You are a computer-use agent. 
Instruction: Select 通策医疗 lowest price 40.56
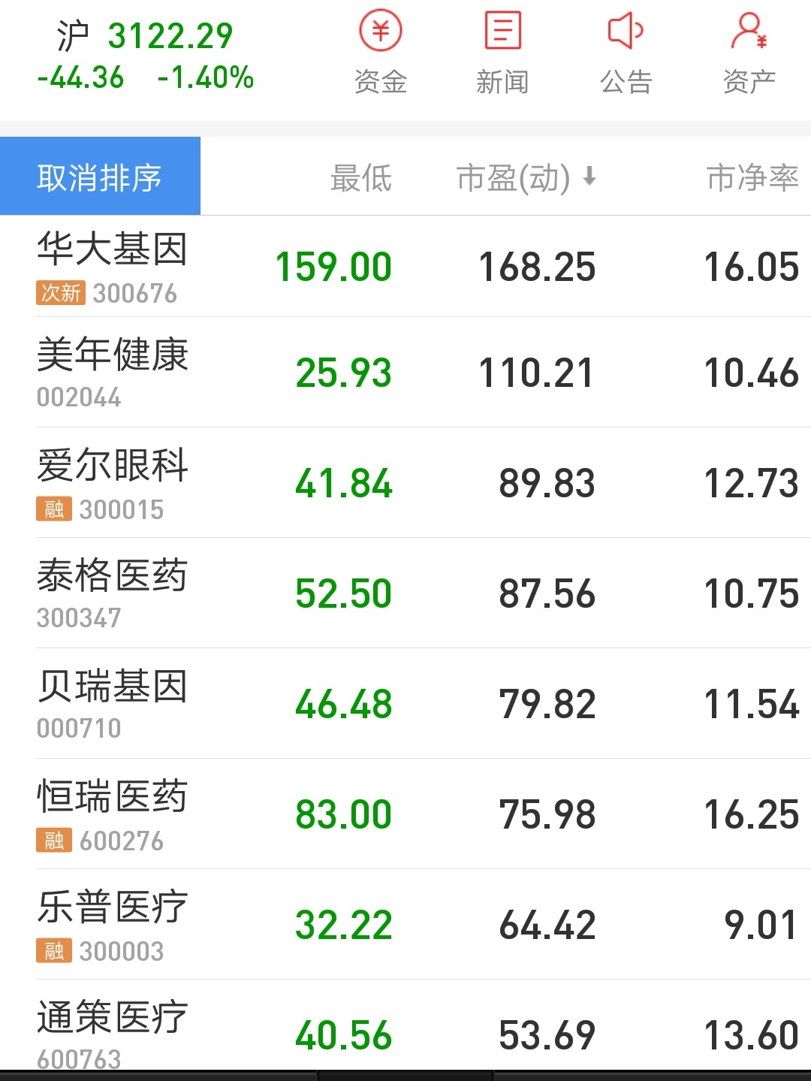coord(344,1036)
